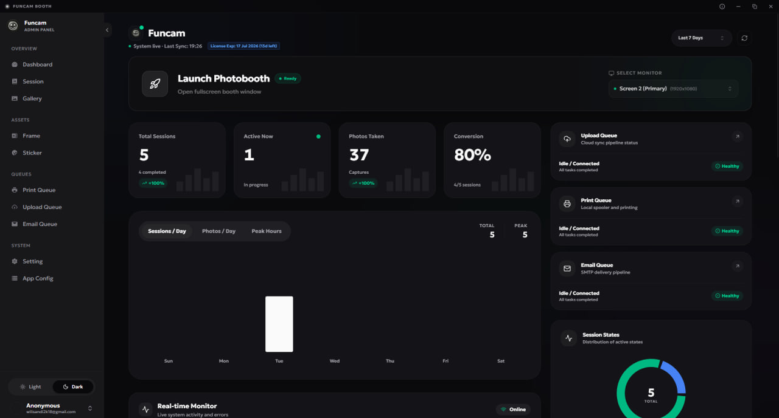
Task: Open the Upload Queue card arrow icon
Action: 738,137
